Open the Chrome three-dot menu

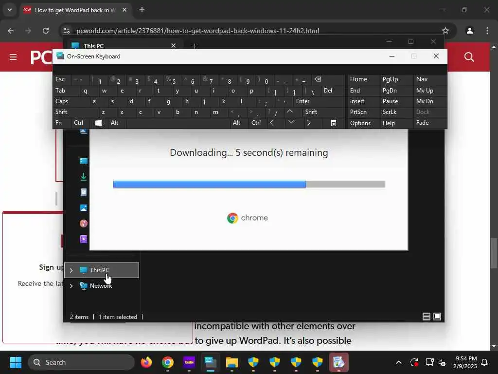click(x=487, y=31)
